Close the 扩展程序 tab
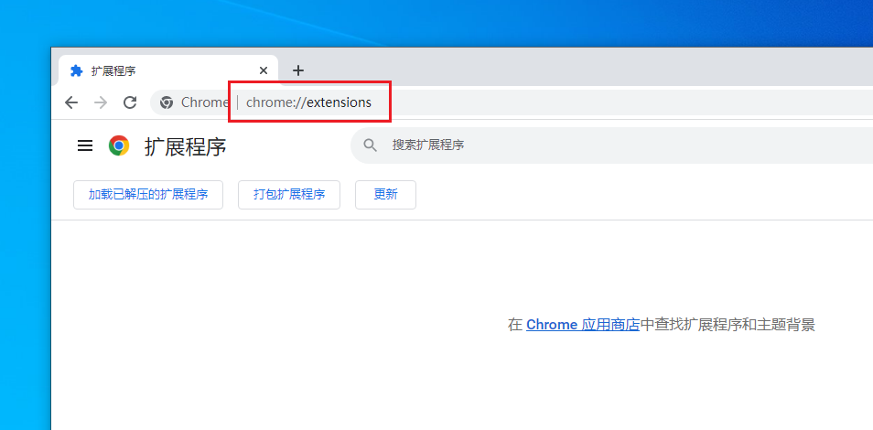The width and height of the screenshot is (873, 430). click(x=264, y=70)
